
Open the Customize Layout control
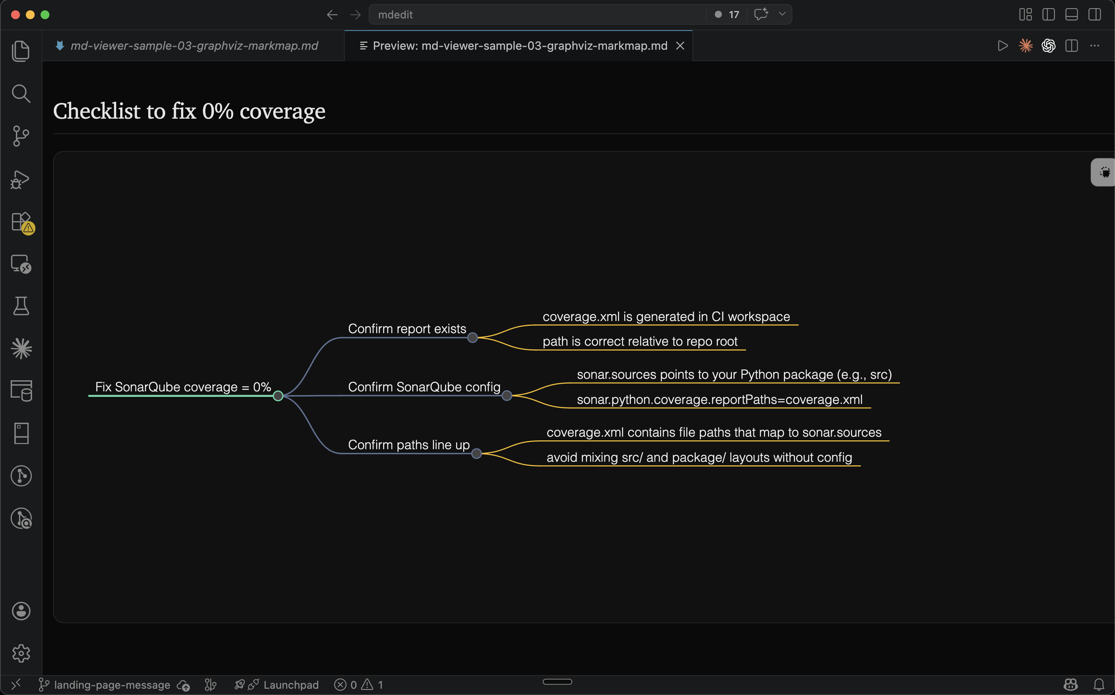(1025, 14)
